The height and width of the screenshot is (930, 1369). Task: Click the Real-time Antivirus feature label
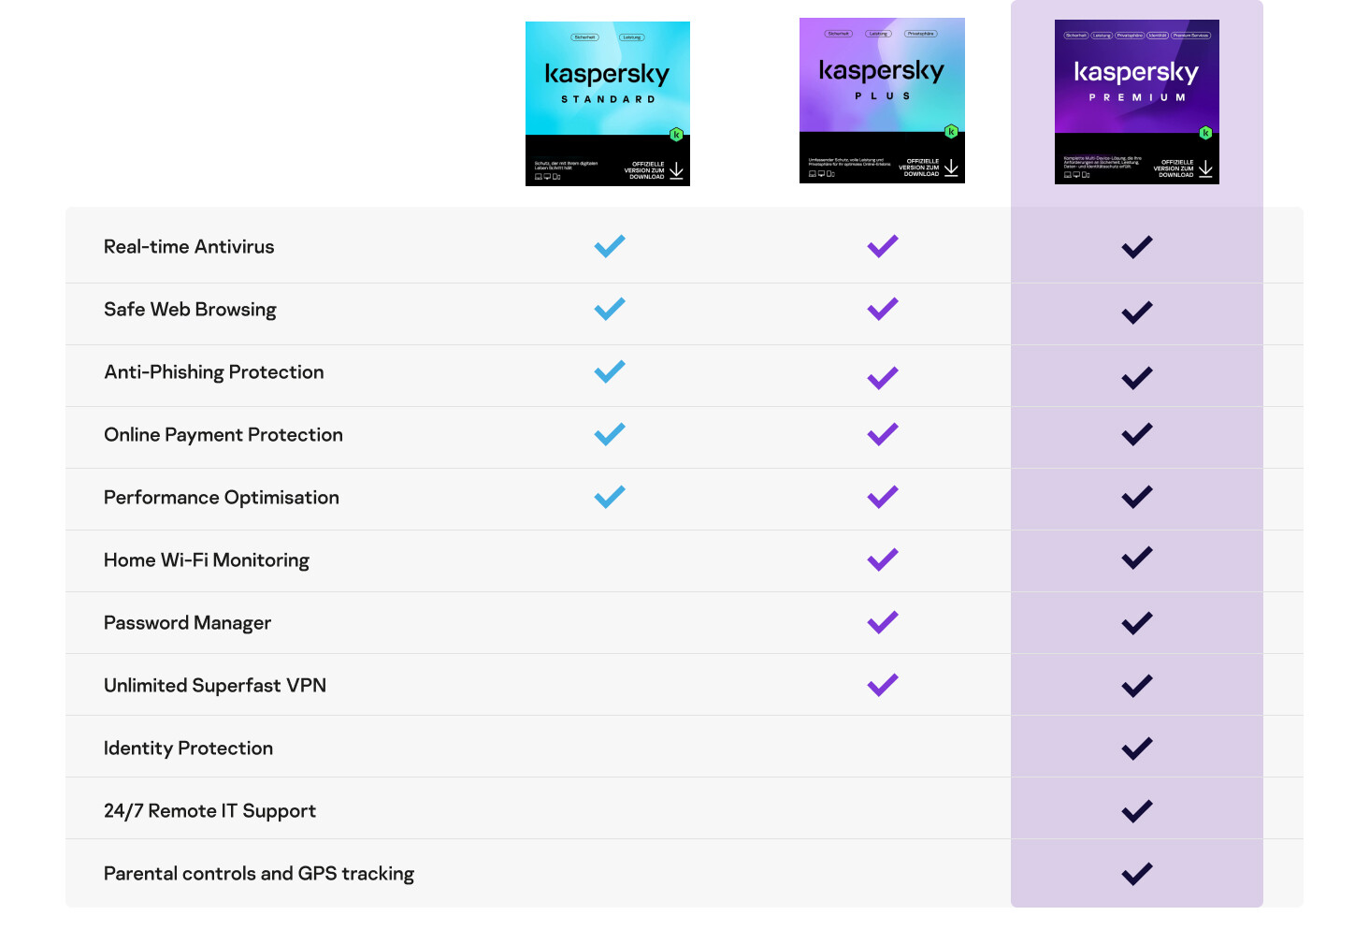[189, 247]
